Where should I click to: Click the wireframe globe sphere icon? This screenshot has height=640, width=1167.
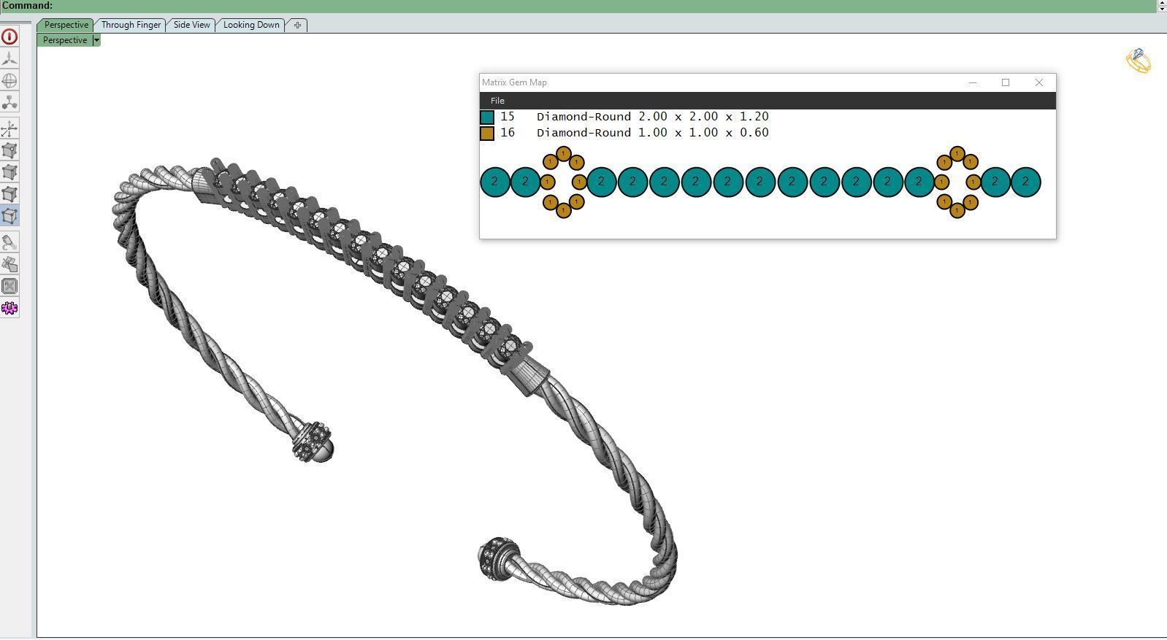(9, 80)
